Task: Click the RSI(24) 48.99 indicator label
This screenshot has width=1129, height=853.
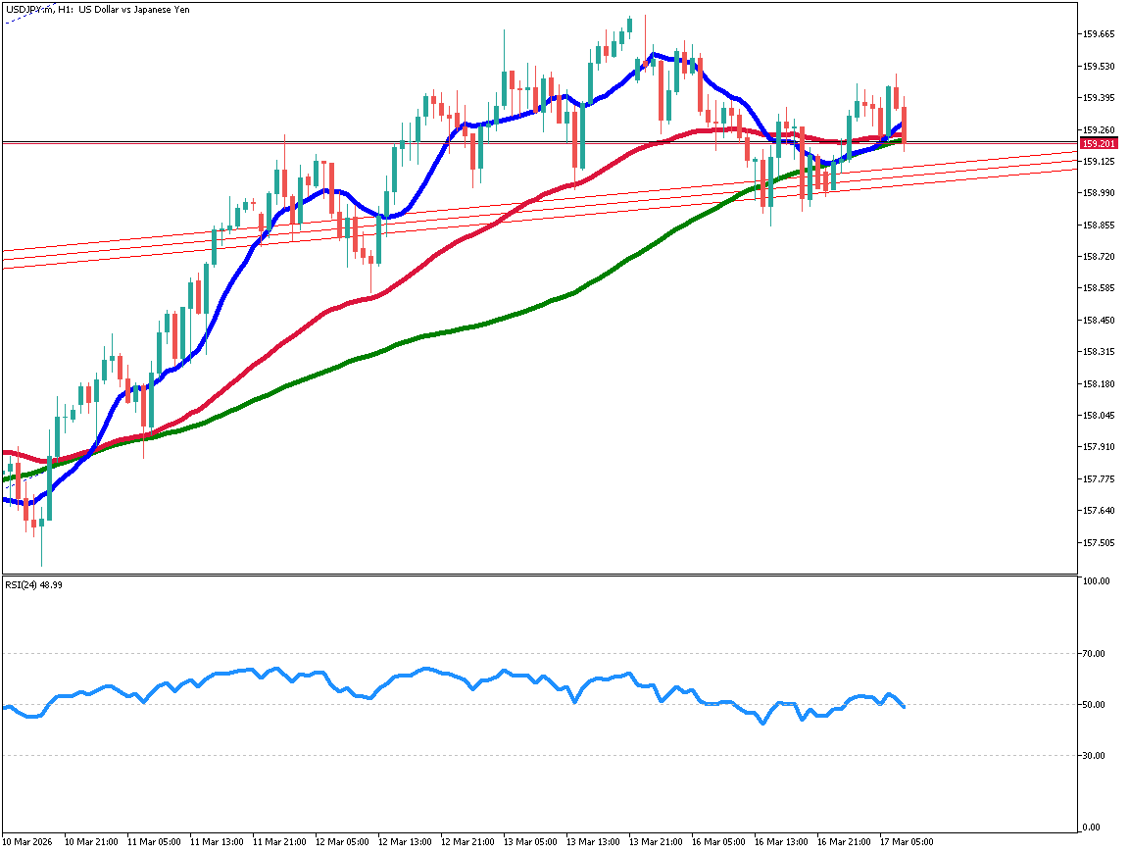Action: point(33,584)
